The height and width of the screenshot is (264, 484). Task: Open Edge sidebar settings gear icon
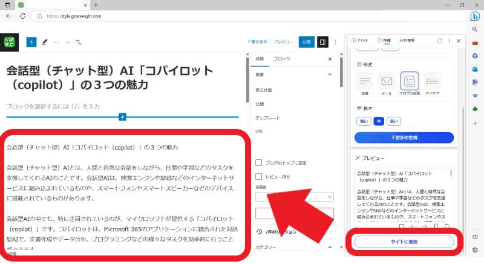click(475, 250)
